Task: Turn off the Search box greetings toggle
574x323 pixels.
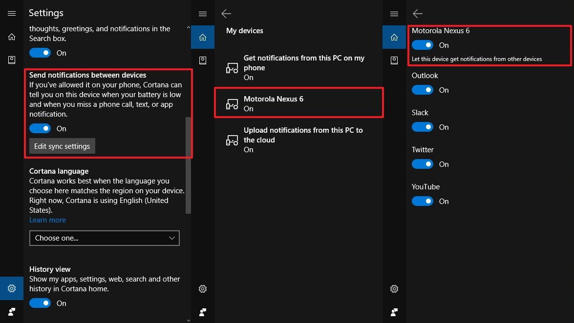Action: pyautogui.click(x=40, y=53)
